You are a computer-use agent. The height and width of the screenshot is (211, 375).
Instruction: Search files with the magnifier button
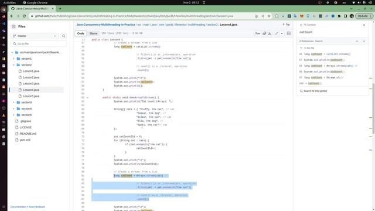click(64, 36)
